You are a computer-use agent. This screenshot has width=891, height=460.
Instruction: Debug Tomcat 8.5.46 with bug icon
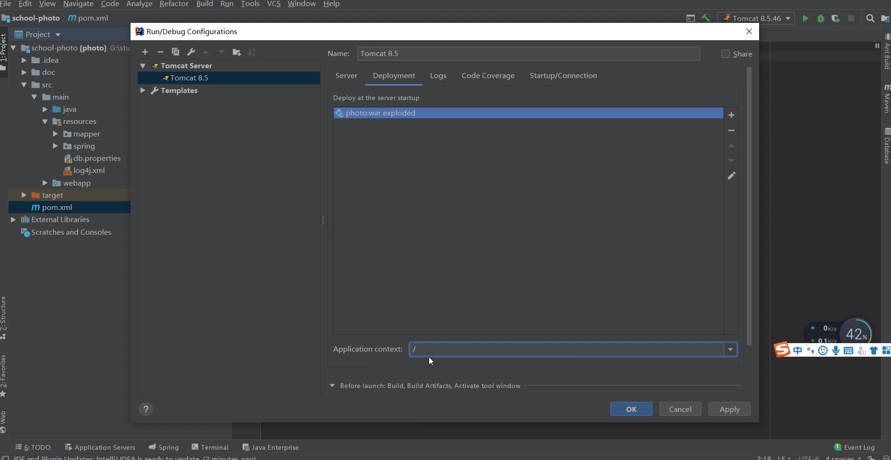(821, 18)
